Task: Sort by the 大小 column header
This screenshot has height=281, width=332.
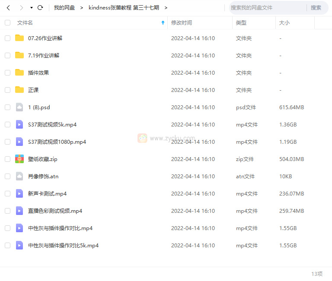Action: click(x=284, y=22)
